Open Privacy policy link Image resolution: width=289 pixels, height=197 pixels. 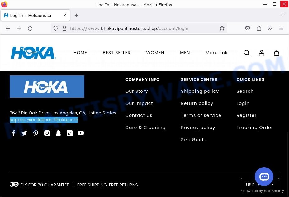198,128
